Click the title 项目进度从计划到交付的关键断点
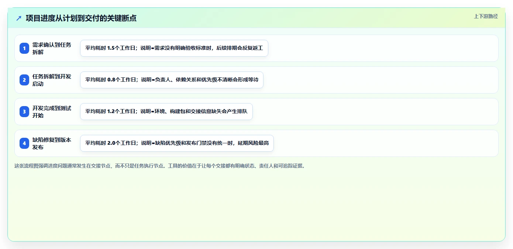513x249 pixels. 81,18
